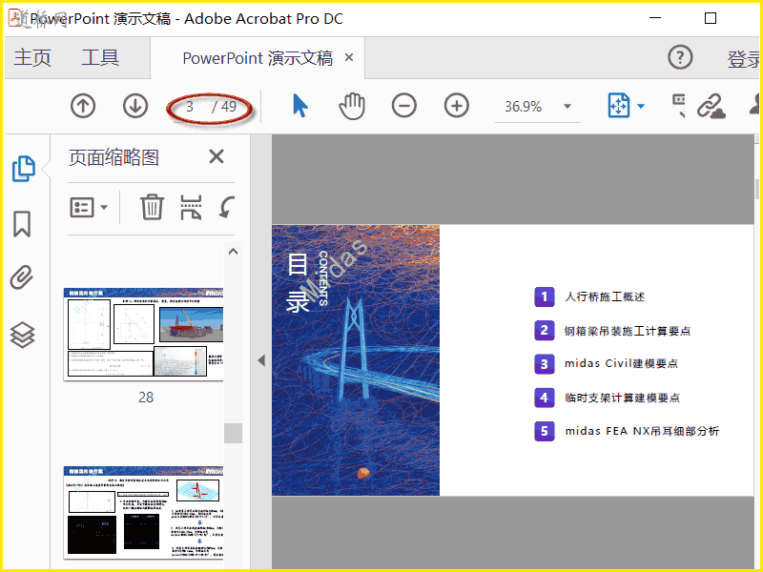Click the fit page scrolling icon
The width and height of the screenshot is (763, 572).
point(618,106)
